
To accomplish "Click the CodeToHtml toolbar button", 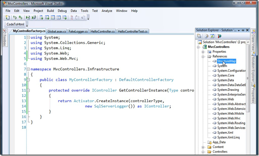I will click(x=15, y=24).
